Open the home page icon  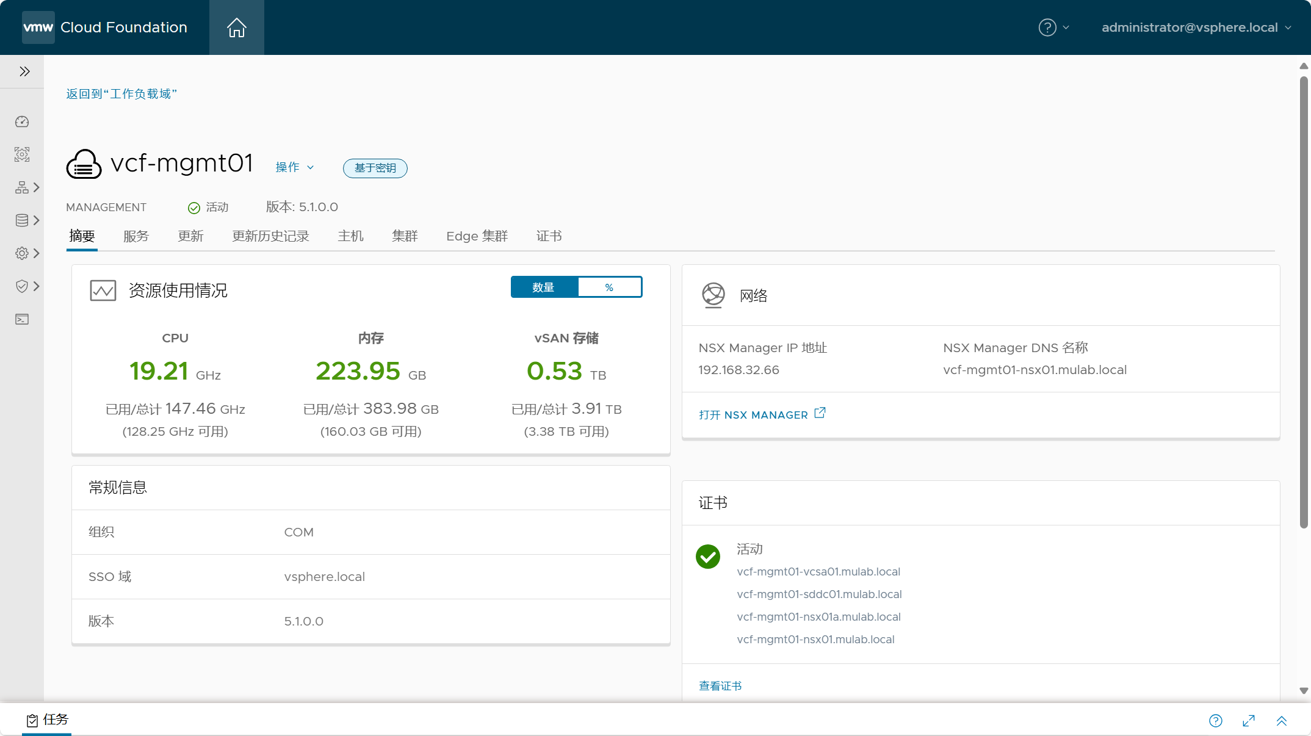pyautogui.click(x=236, y=27)
